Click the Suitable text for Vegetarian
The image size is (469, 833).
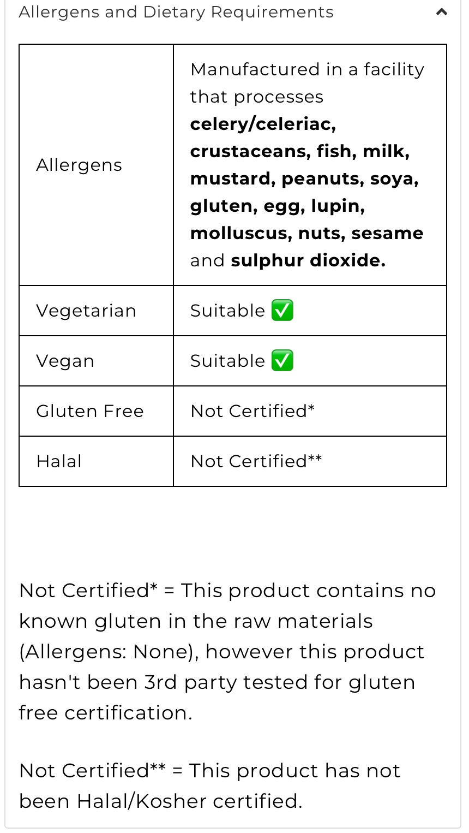click(x=227, y=311)
